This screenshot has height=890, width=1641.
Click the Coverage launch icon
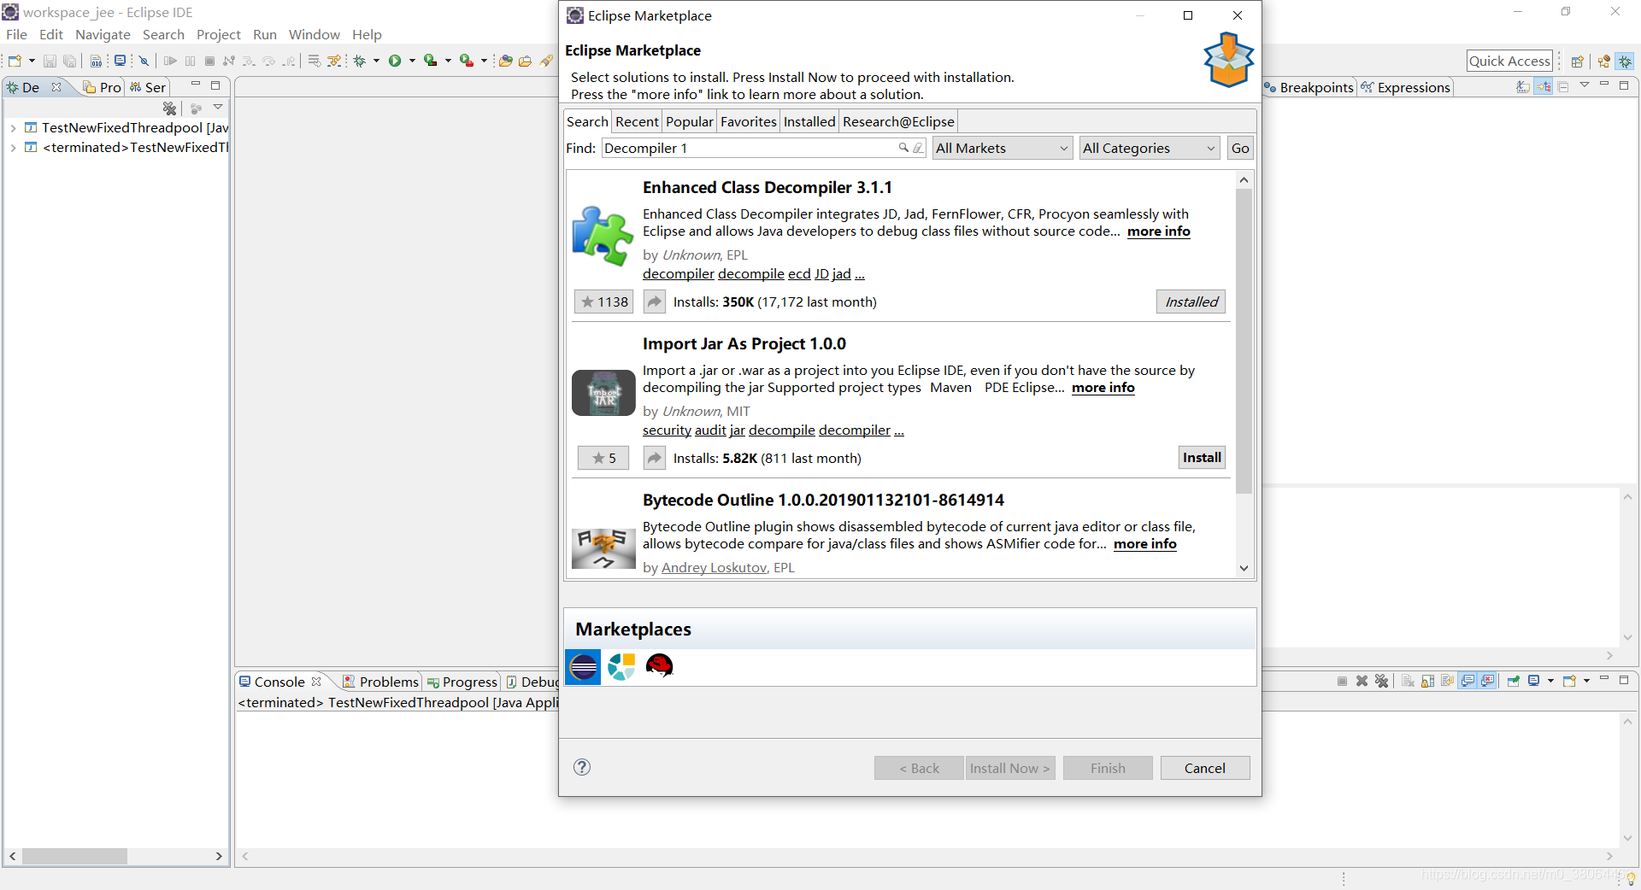click(430, 60)
